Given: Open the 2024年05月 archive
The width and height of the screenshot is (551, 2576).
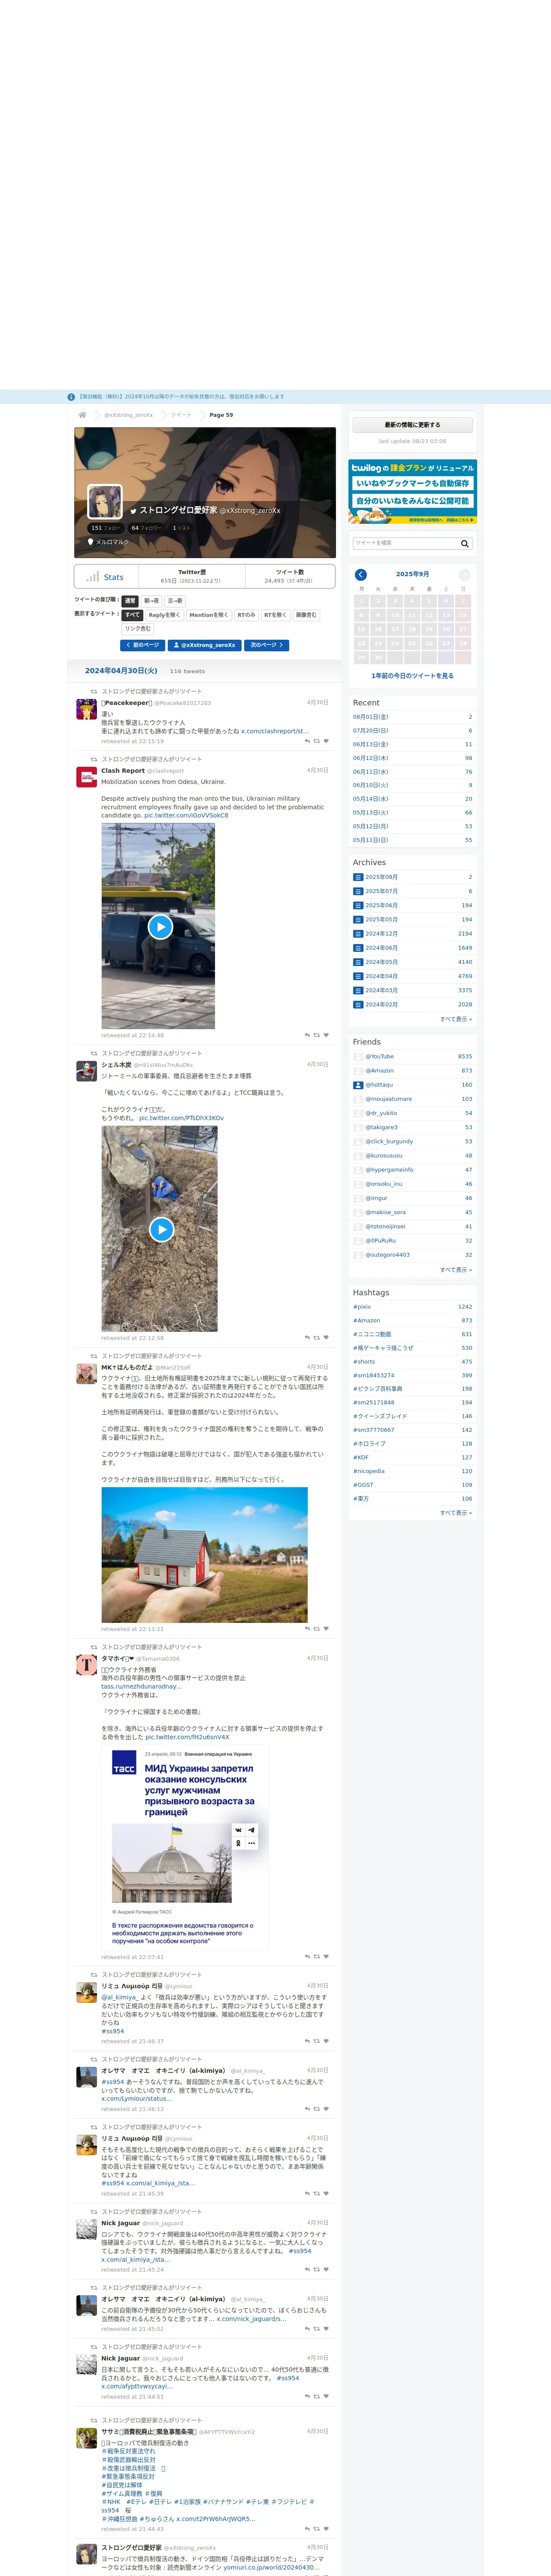Looking at the screenshot, I should coord(381,962).
